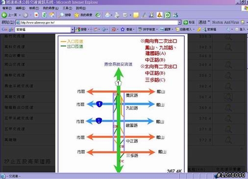Click the magnifier icon in the 356.2 row
Screen dimensions: 248x179
[228, 75]
